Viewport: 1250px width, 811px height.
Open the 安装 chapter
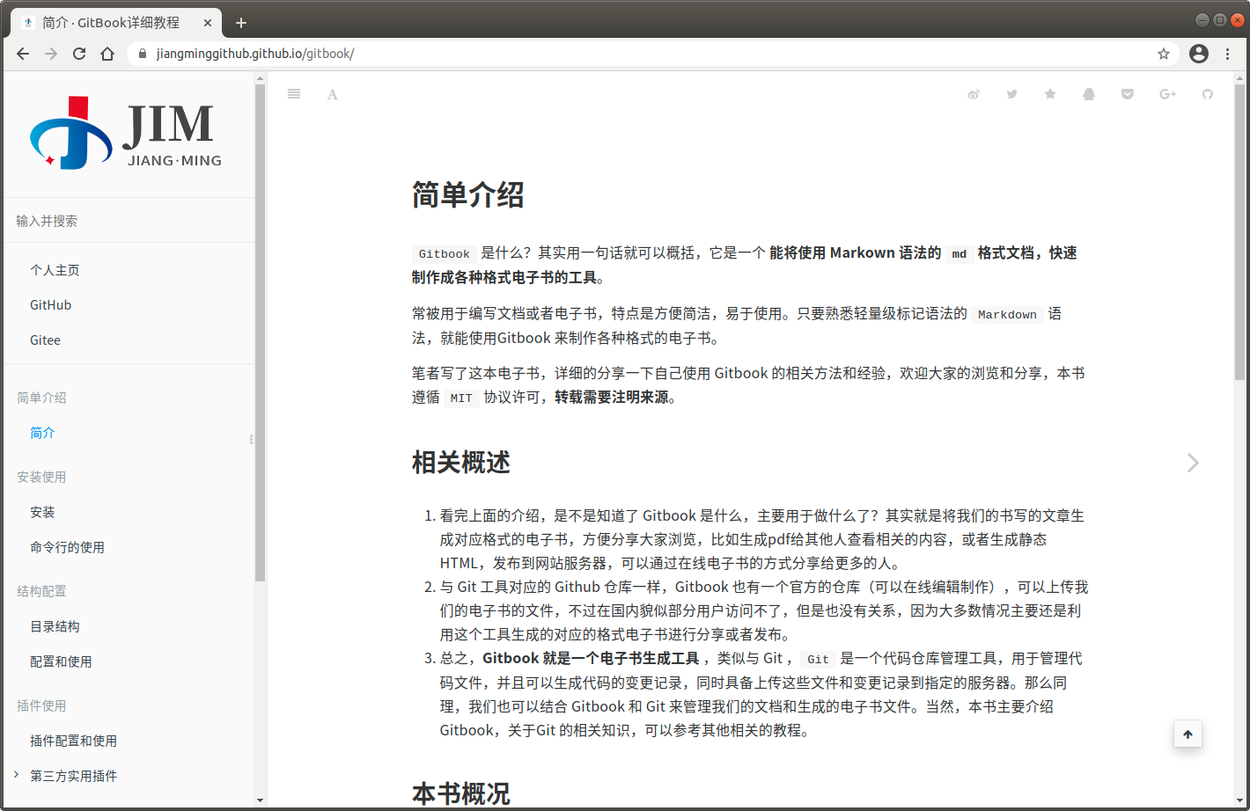coord(42,512)
